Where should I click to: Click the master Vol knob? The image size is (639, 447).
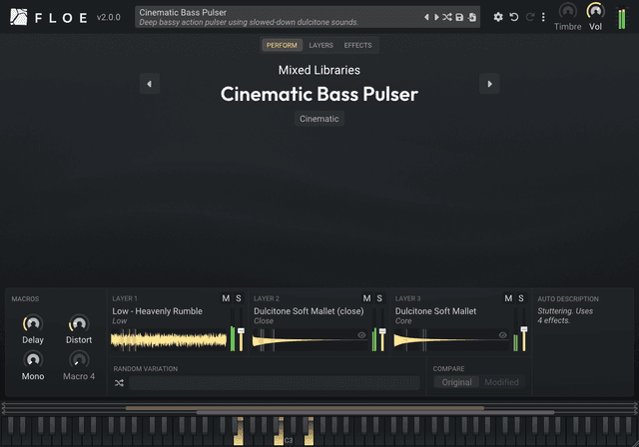(595, 11)
